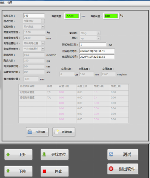The width and height of the screenshot is (150, 178).
Task: Open the 归零 menu
Action: (10, 2)
